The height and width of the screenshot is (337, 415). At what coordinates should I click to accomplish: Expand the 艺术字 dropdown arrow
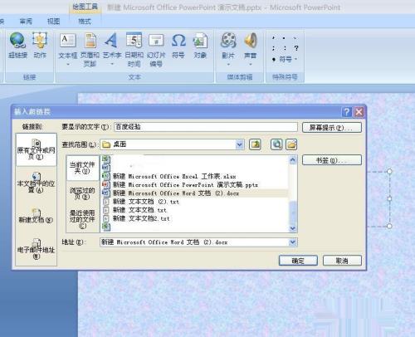pyautogui.click(x=112, y=64)
